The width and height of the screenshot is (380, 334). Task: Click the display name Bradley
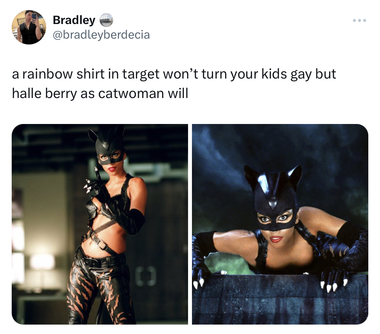coord(74,20)
